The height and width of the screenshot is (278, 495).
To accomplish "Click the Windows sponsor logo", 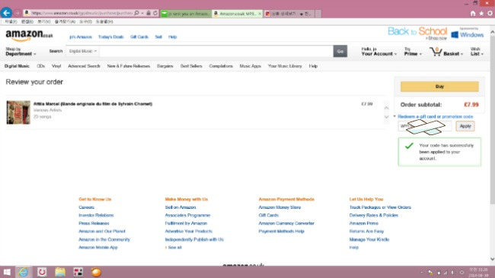I will pos(468,34).
